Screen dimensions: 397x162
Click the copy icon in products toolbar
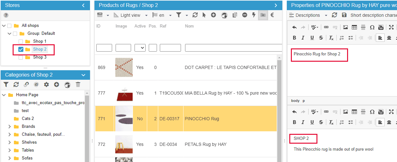pos(235,15)
